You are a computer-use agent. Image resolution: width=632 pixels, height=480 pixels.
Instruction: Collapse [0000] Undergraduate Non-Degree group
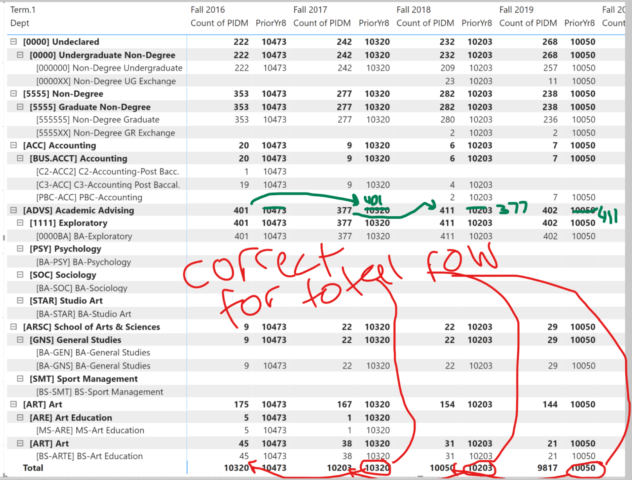20,55
